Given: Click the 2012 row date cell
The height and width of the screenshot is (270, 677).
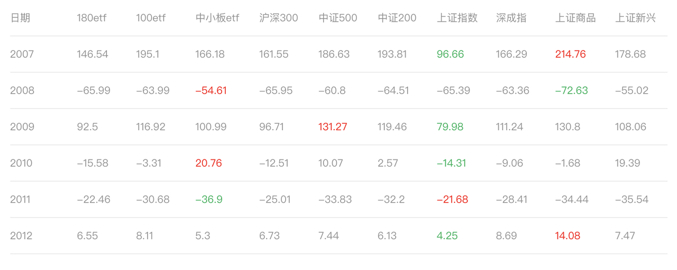Looking at the screenshot, I should click(x=22, y=236).
